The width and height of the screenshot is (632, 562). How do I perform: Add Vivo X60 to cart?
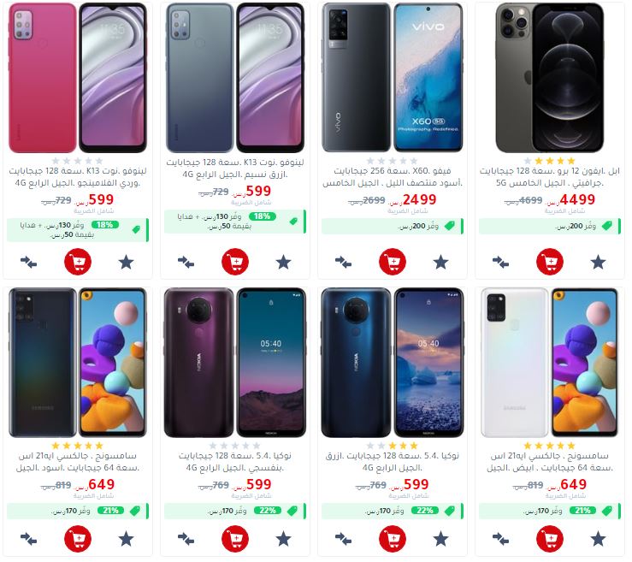393,262
